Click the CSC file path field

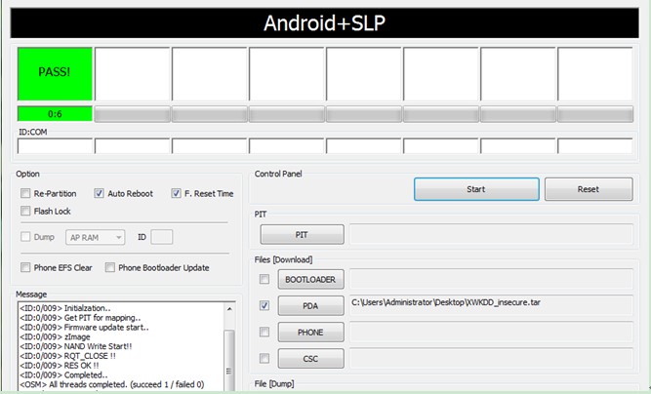492,358
